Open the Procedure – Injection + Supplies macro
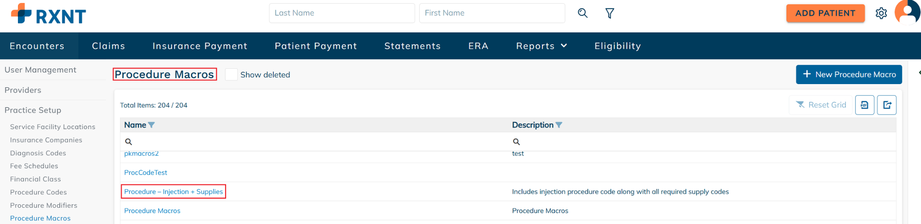This screenshot has width=921, height=224. coord(173,192)
